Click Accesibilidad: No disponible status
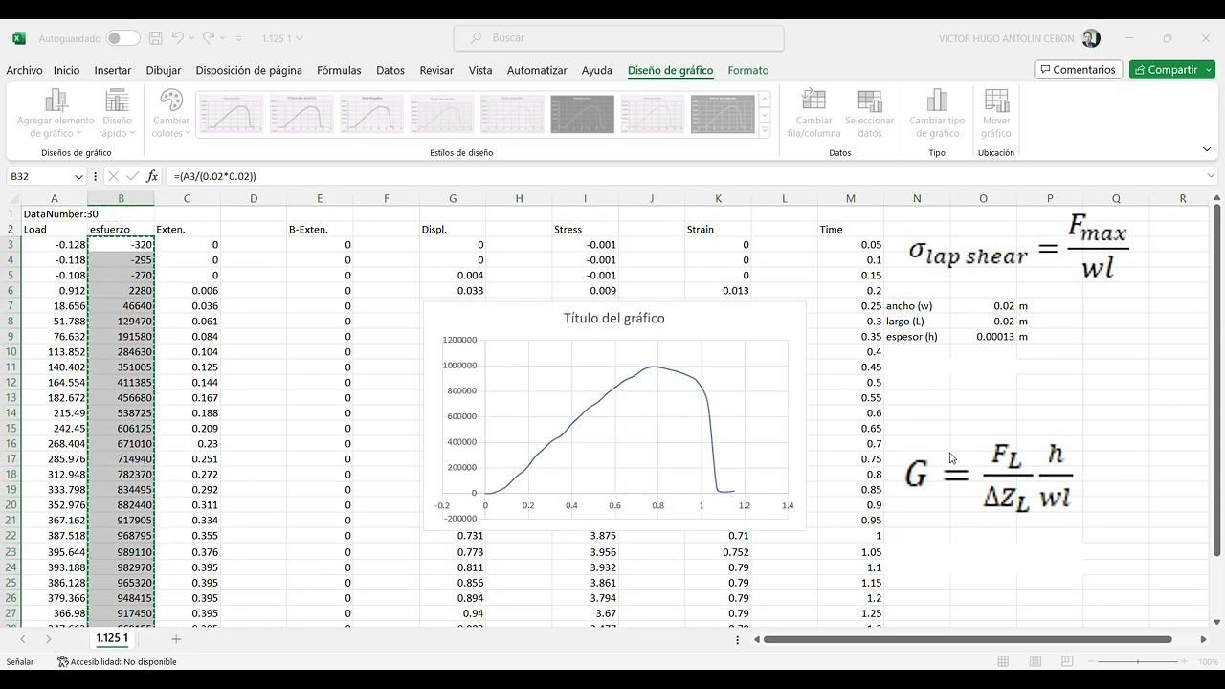The width and height of the screenshot is (1225, 689). (x=117, y=661)
